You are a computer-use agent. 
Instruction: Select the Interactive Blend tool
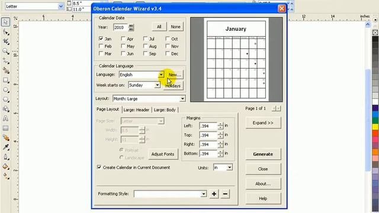click(5, 138)
